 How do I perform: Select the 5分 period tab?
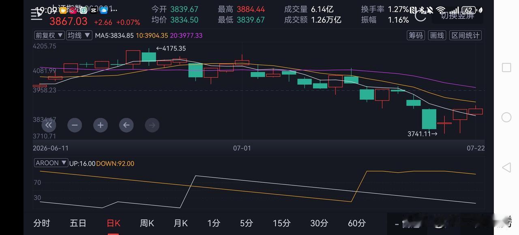(x=246, y=223)
